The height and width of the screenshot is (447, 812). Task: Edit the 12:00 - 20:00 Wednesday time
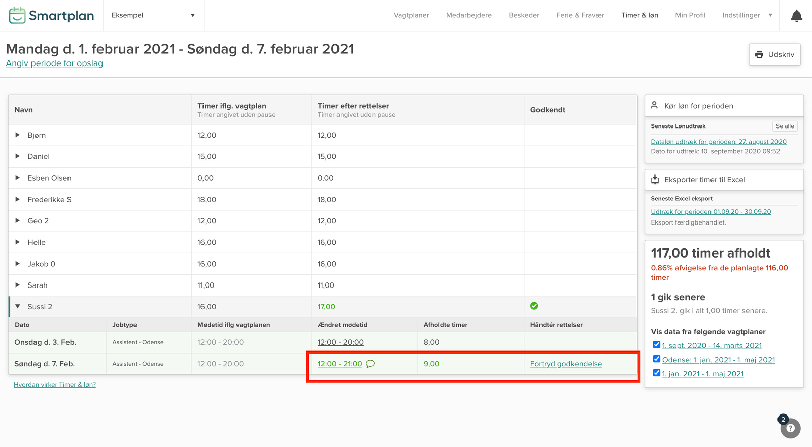pos(341,342)
